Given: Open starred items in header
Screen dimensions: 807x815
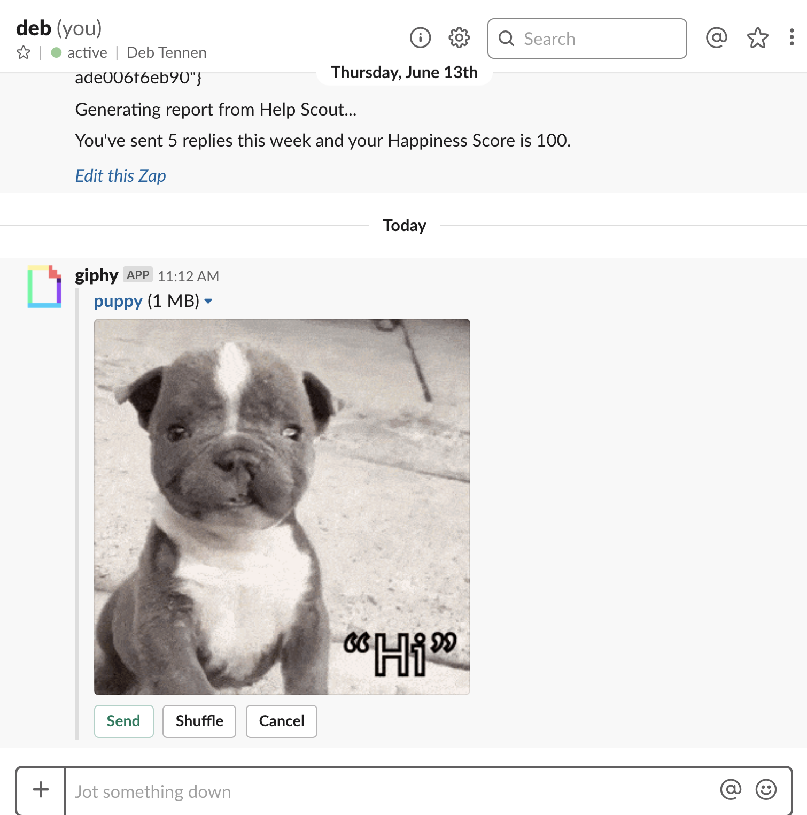Looking at the screenshot, I should coord(757,38).
